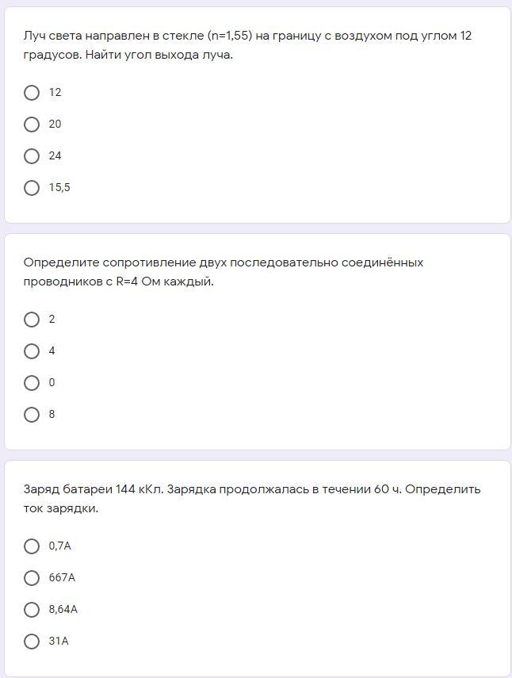Click the label text 24

tap(55, 155)
